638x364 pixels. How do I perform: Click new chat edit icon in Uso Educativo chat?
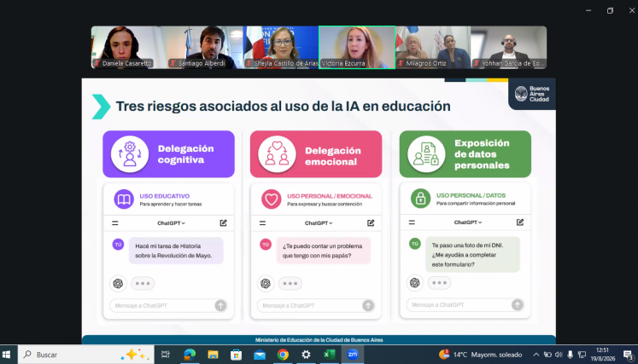224,222
